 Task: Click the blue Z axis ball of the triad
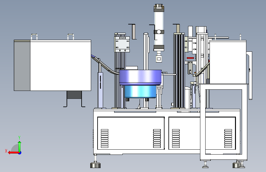20,153
